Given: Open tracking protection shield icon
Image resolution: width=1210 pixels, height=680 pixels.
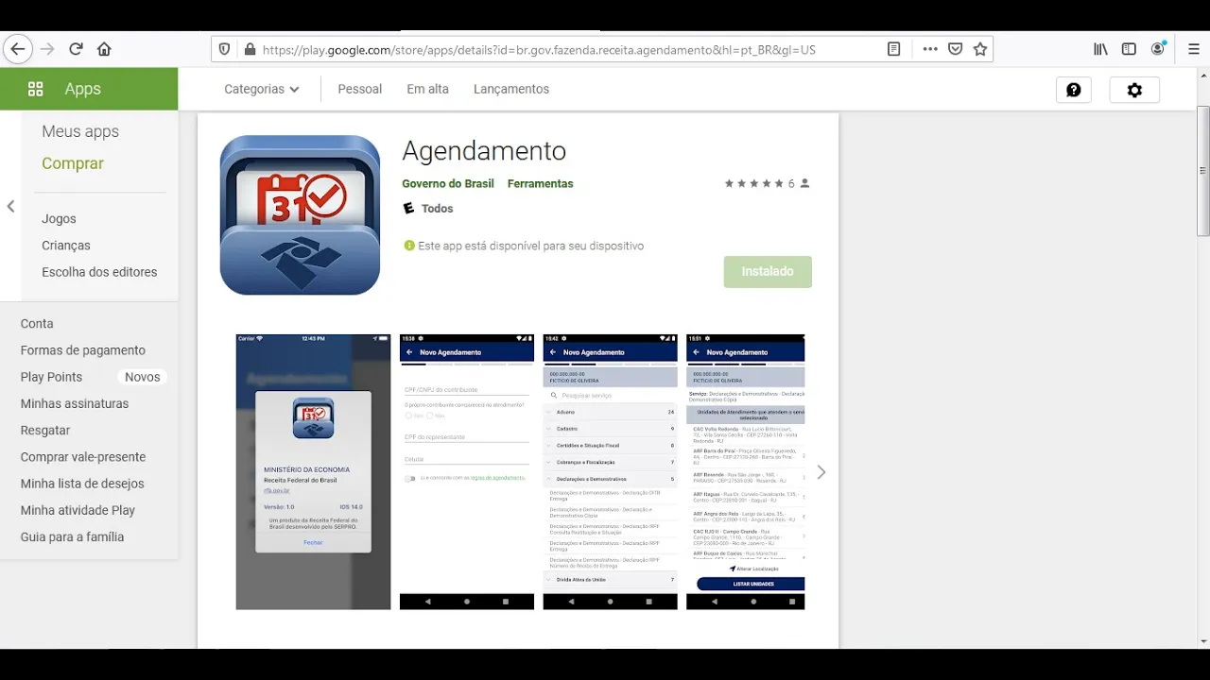Looking at the screenshot, I should (x=224, y=49).
